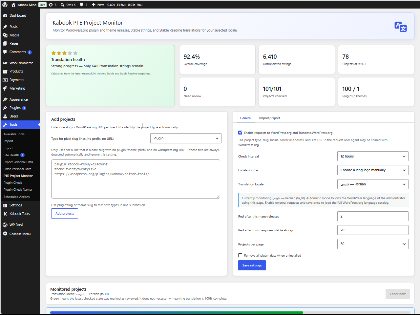Open the Plugin type dropdown

coord(186,138)
